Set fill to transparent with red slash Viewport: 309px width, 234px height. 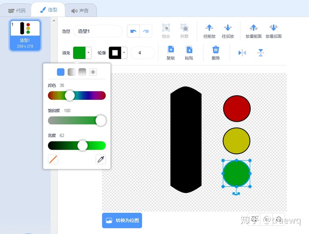(53, 159)
